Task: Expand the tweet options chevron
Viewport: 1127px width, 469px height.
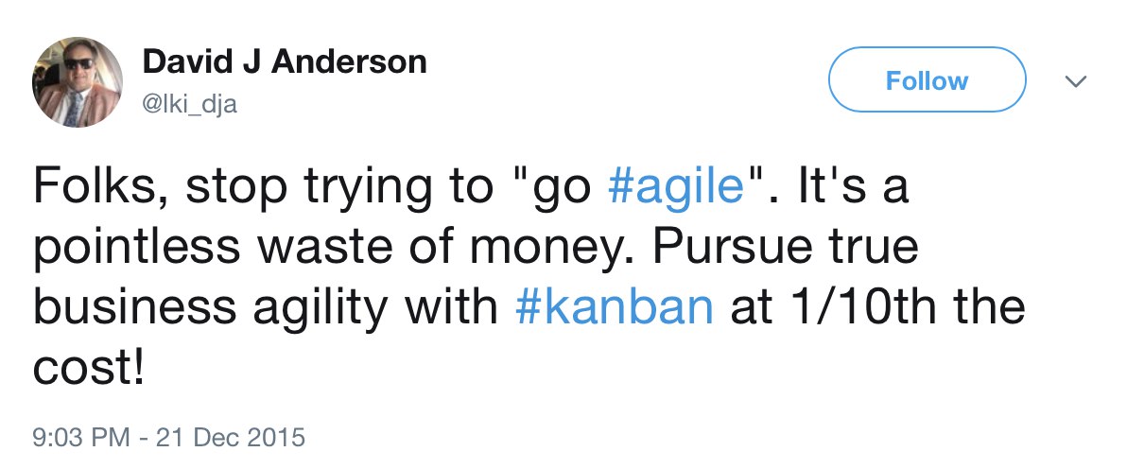Action: click(1074, 82)
